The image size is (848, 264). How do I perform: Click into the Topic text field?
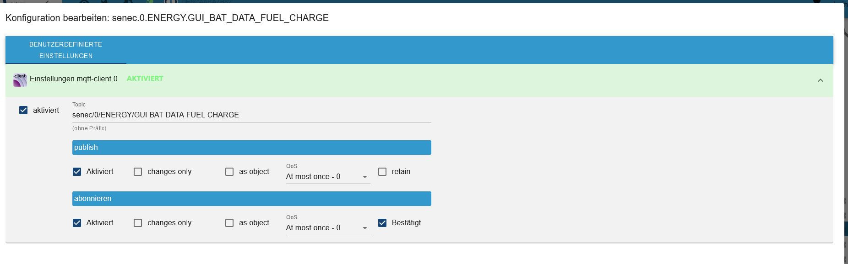(251, 115)
